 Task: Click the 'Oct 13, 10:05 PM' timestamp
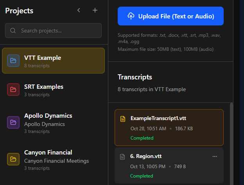(x=148, y=167)
